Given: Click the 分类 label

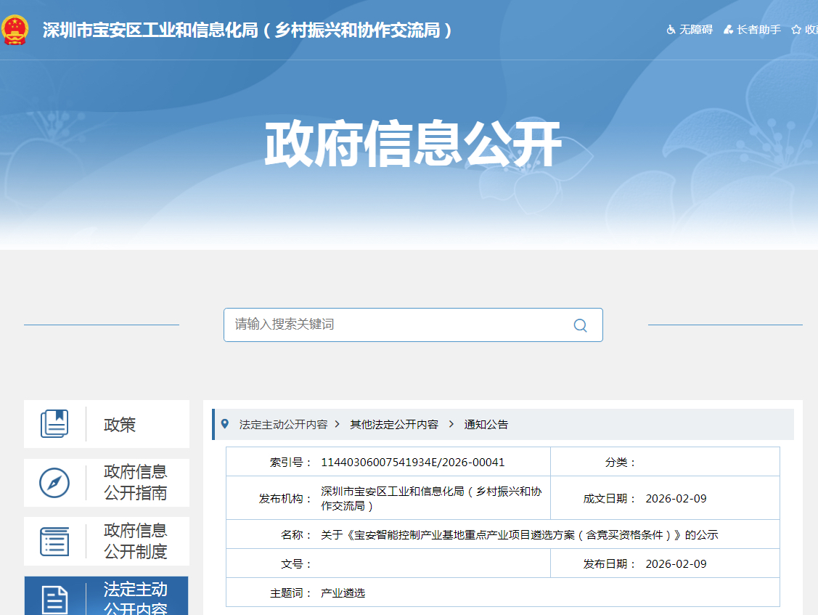Looking at the screenshot, I should pyautogui.click(x=621, y=462).
